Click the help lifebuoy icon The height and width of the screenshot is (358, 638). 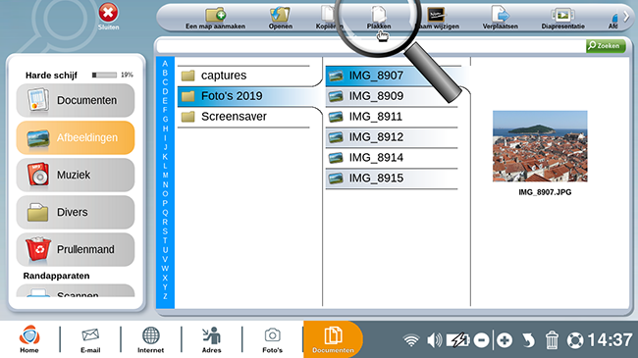[575, 340]
